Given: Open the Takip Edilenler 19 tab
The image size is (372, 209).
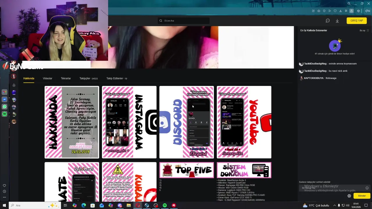Looking at the screenshot, I should tap(117, 78).
